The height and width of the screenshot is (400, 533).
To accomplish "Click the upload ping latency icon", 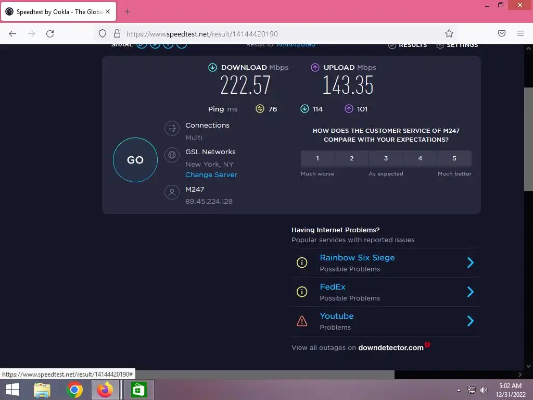I will pyautogui.click(x=349, y=109).
